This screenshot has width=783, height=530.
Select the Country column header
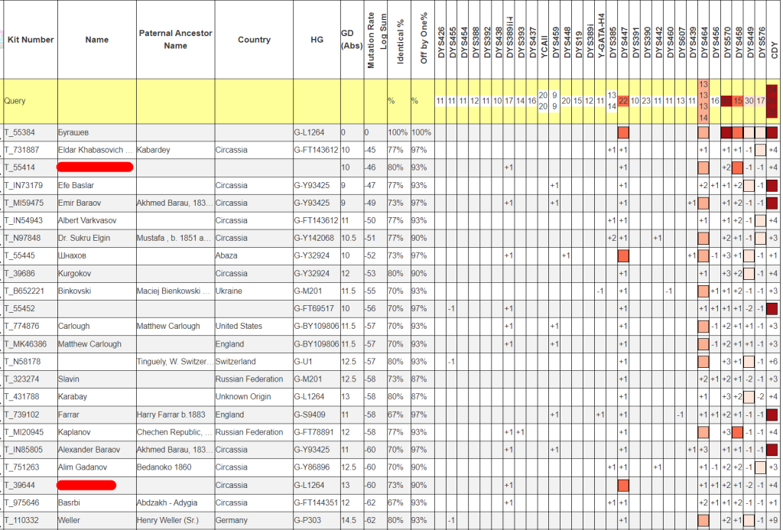pos(254,40)
